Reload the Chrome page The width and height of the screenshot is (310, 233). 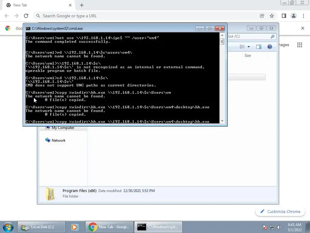click(x=26, y=16)
